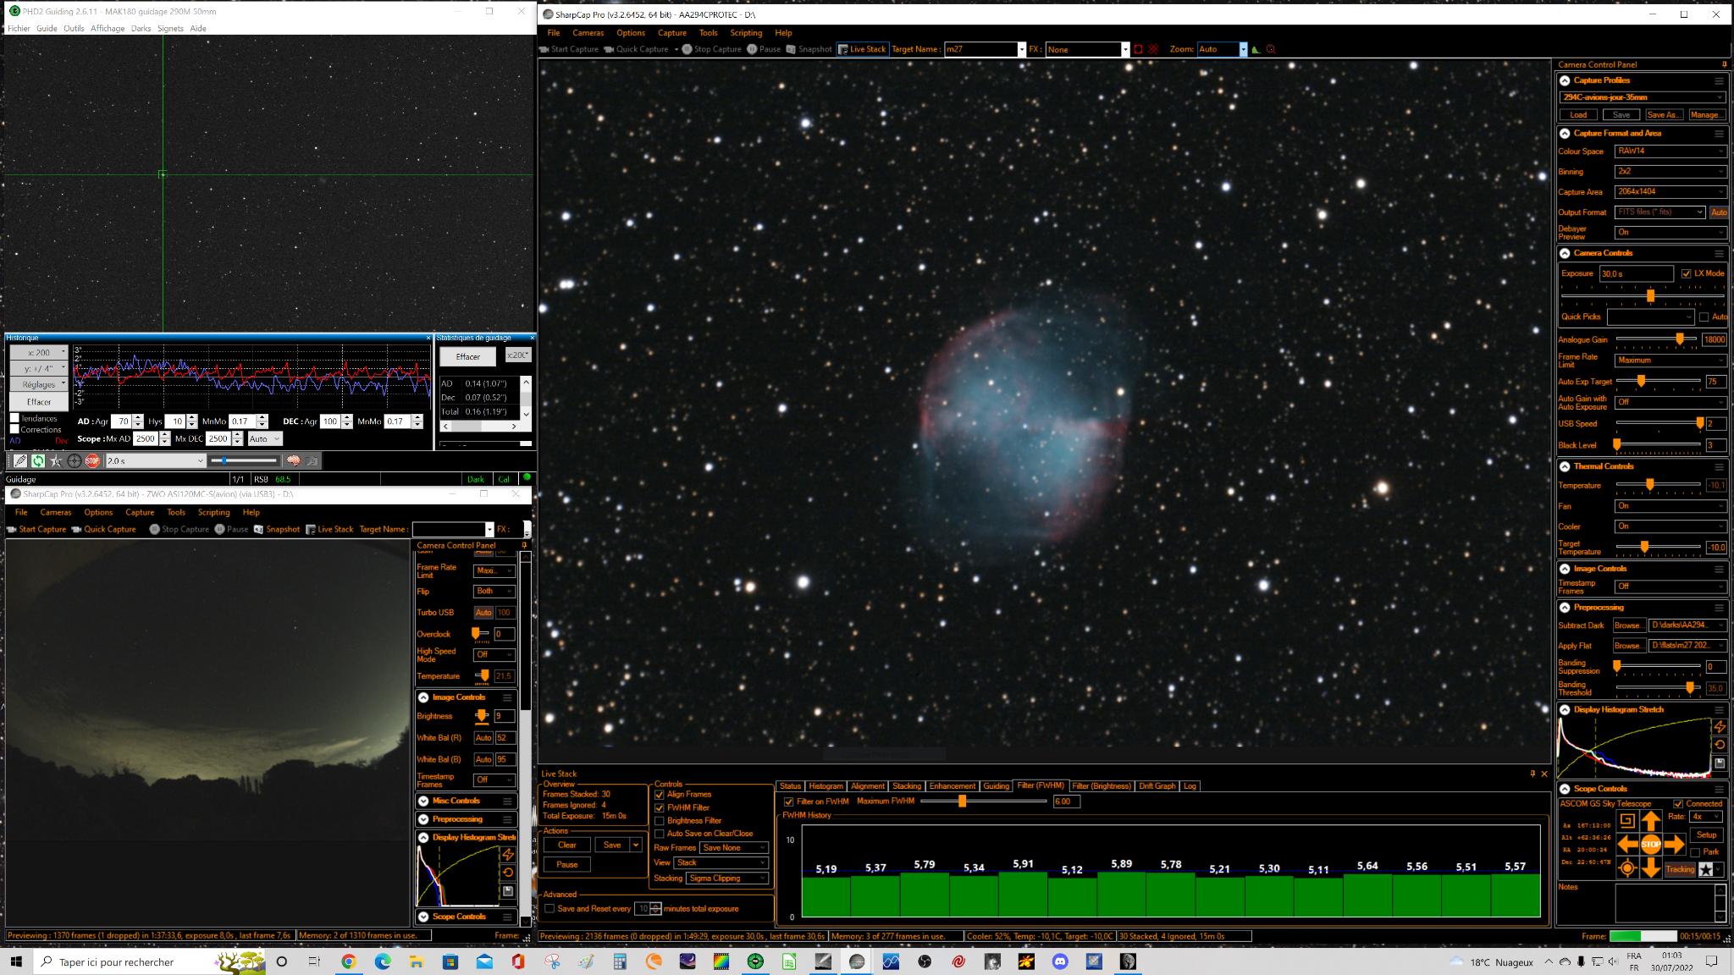Click the Clear button in Live Stack
1734x975 pixels.
click(567, 845)
